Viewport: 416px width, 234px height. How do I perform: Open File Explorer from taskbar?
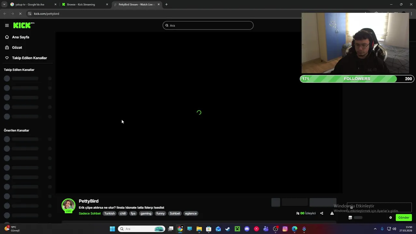(x=199, y=229)
